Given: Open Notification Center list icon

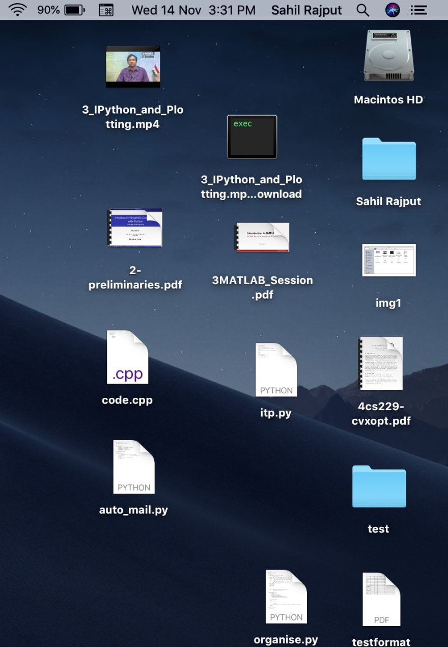Looking at the screenshot, I should click(x=419, y=10).
